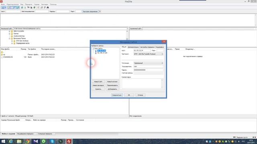Open Internet Explorer from the taskbar

(x=11, y=141)
